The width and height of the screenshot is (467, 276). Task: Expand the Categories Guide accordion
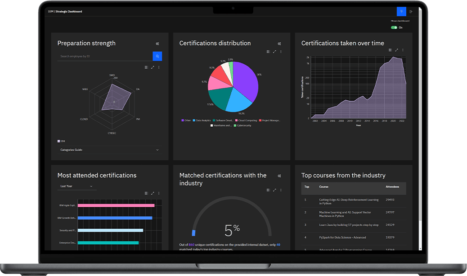click(x=109, y=150)
